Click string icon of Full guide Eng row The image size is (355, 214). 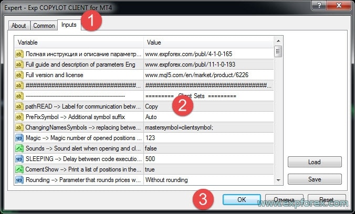click(x=19, y=65)
